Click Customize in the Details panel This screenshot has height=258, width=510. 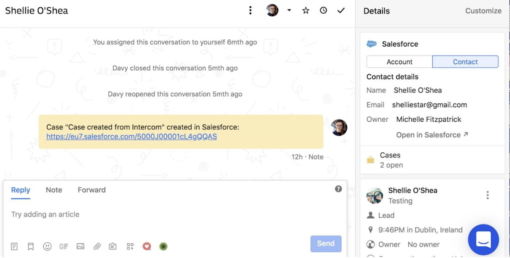pyautogui.click(x=483, y=11)
